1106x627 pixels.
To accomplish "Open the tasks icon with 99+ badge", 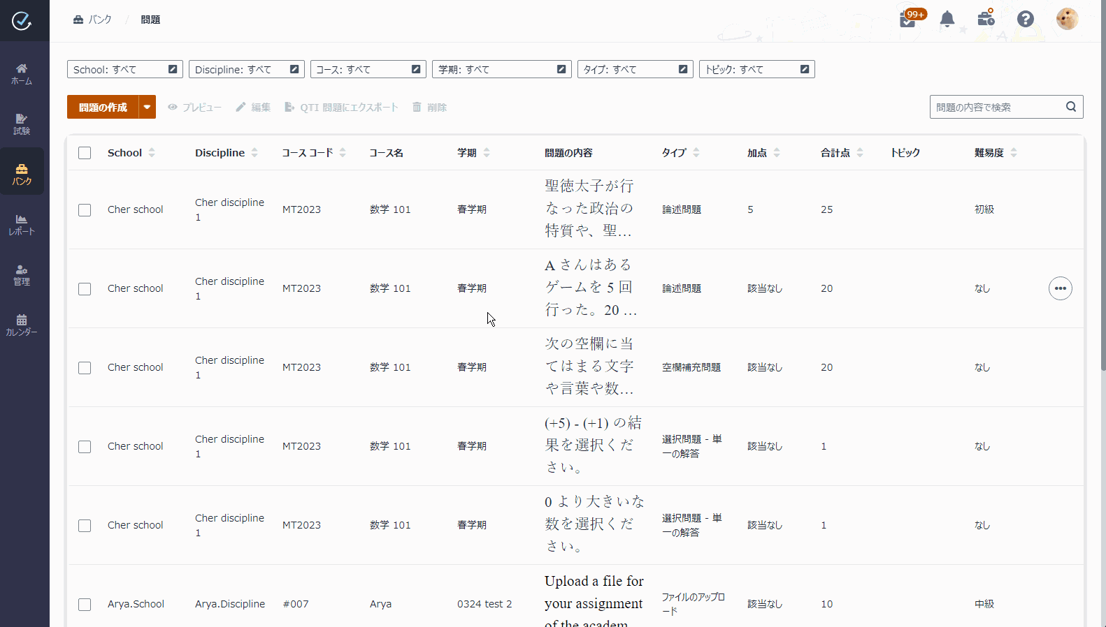I will [908, 19].
